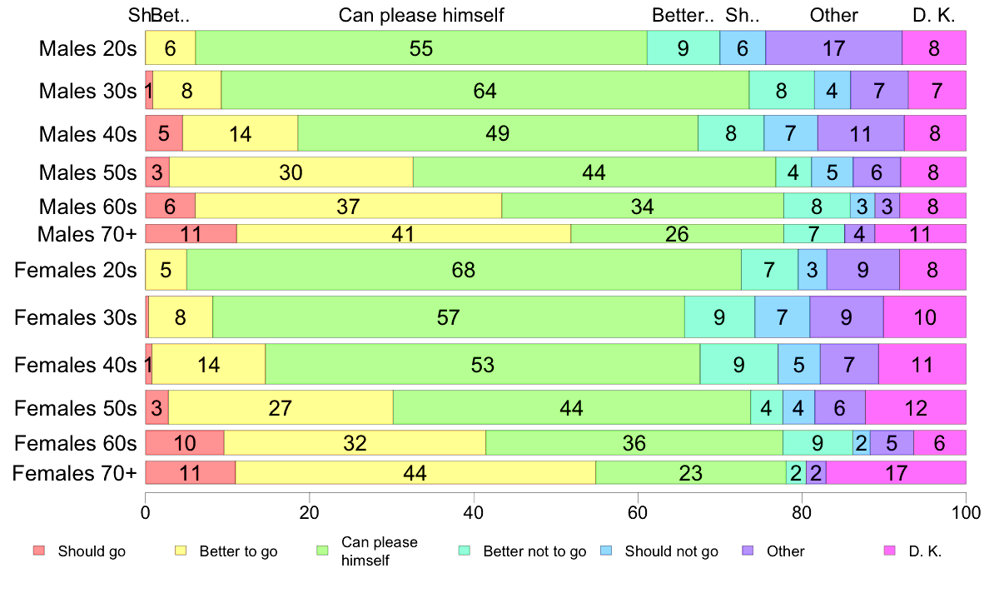The image size is (989, 613).
Task: Click the purple 17 segment in Males 20s
Action: (833, 47)
